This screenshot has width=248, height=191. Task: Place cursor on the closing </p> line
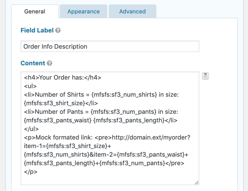[31, 172]
